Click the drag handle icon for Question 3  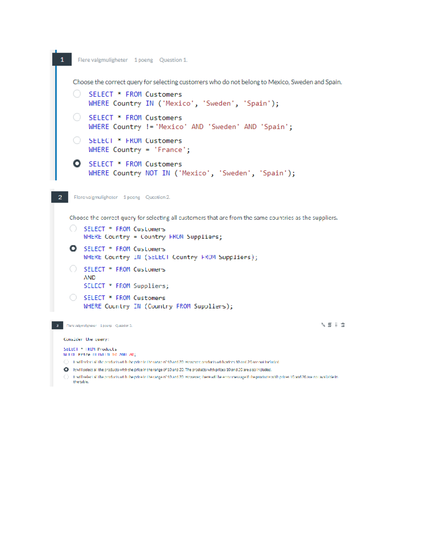[336, 325]
